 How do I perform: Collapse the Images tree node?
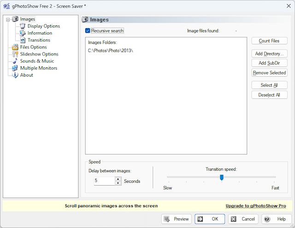8,19
